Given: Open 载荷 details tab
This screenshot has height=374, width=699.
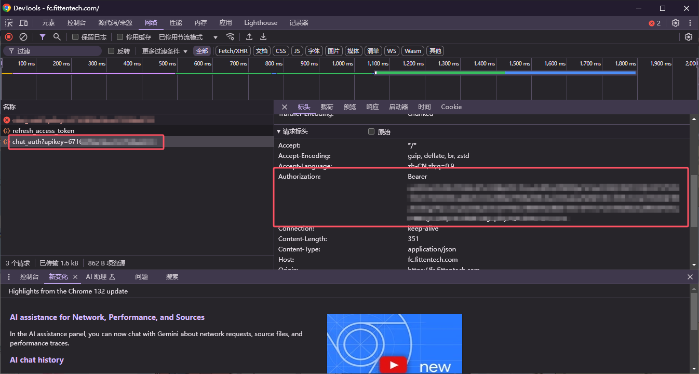Looking at the screenshot, I should pyautogui.click(x=327, y=107).
